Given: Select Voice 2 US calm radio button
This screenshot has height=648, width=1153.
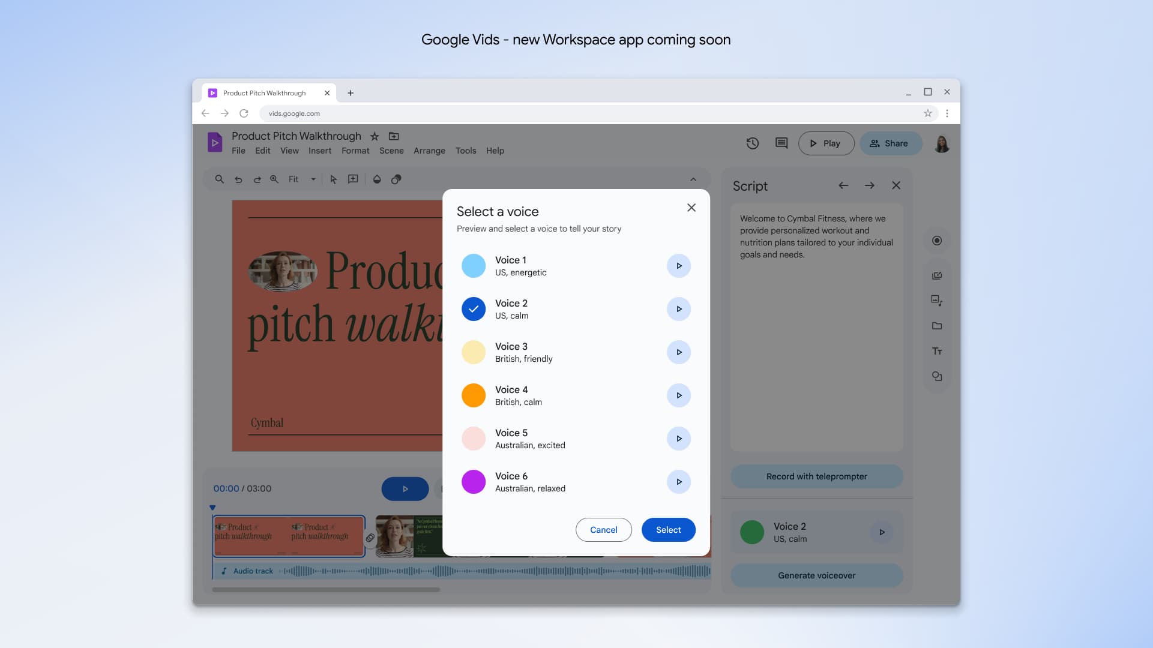Looking at the screenshot, I should (474, 308).
